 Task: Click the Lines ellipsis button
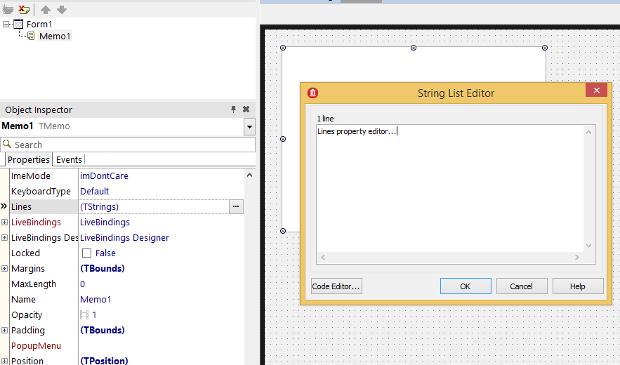(236, 206)
